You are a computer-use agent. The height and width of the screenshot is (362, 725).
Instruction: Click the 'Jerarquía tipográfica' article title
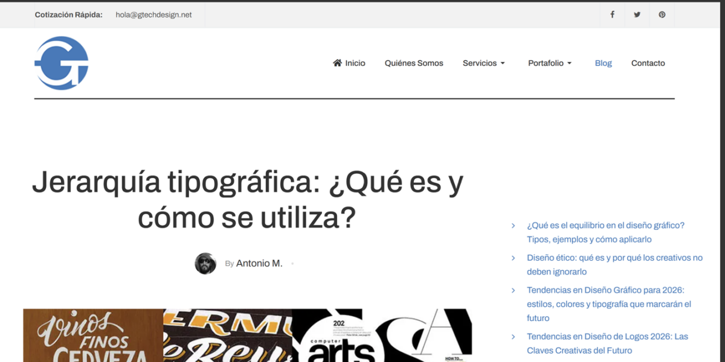click(x=247, y=198)
